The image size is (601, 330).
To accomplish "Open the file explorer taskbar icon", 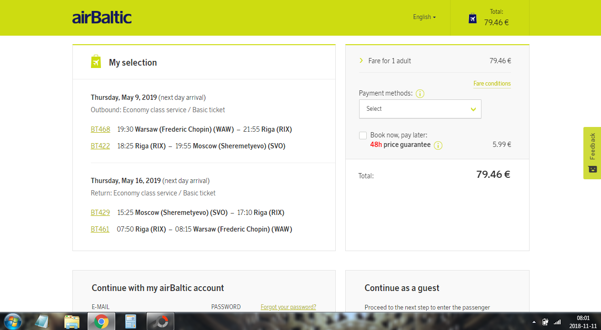I will coord(71,322).
